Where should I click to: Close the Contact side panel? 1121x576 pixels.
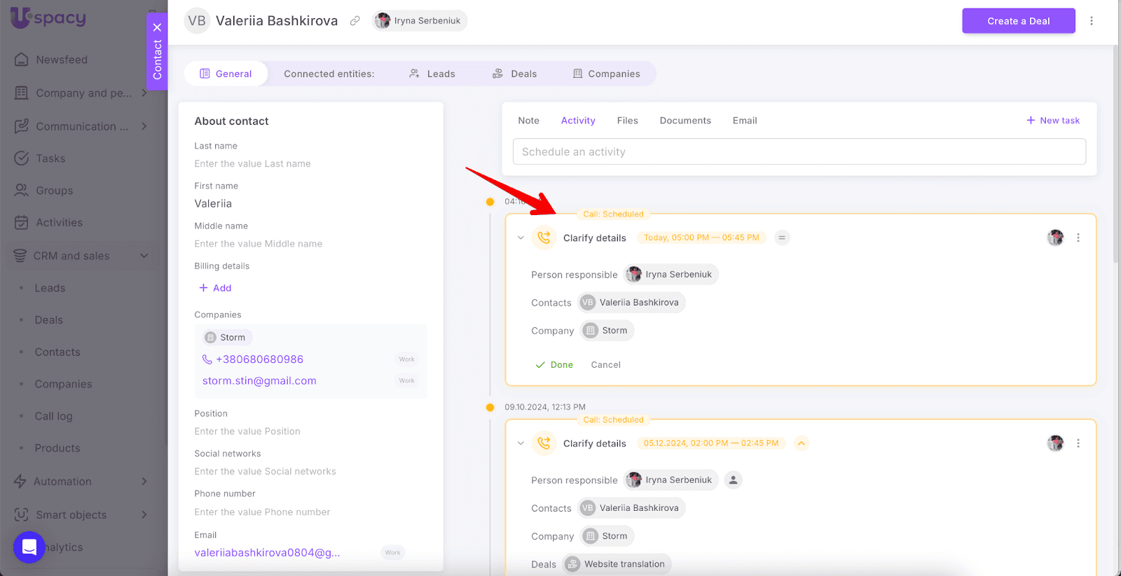click(157, 27)
